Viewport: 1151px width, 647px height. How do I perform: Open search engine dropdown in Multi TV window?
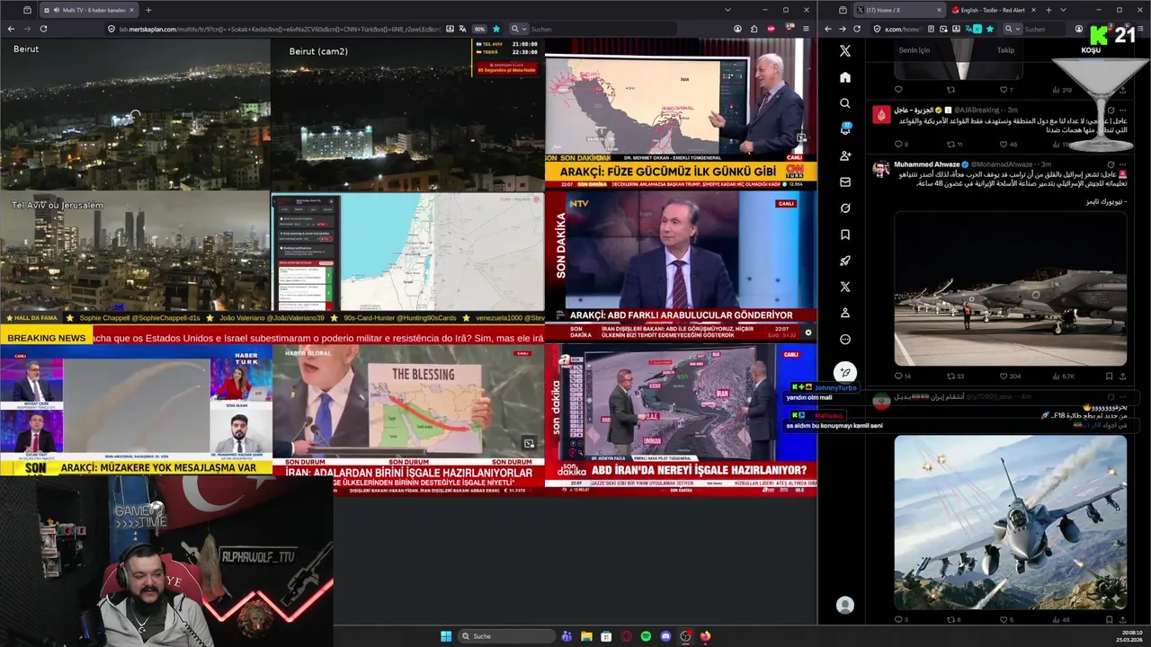click(x=518, y=29)
